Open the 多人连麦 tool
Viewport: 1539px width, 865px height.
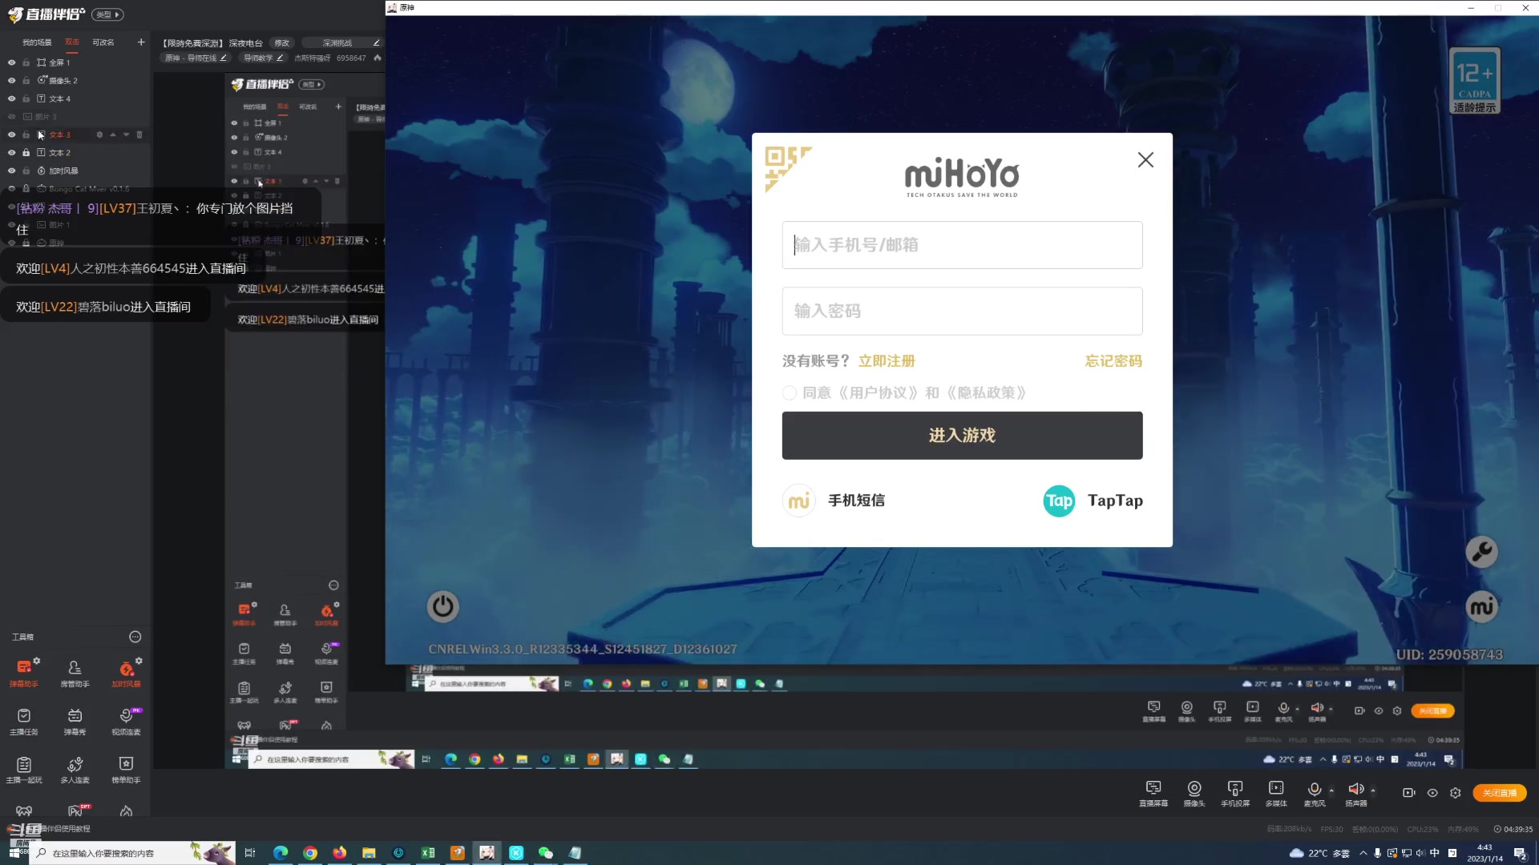[75, 770]
